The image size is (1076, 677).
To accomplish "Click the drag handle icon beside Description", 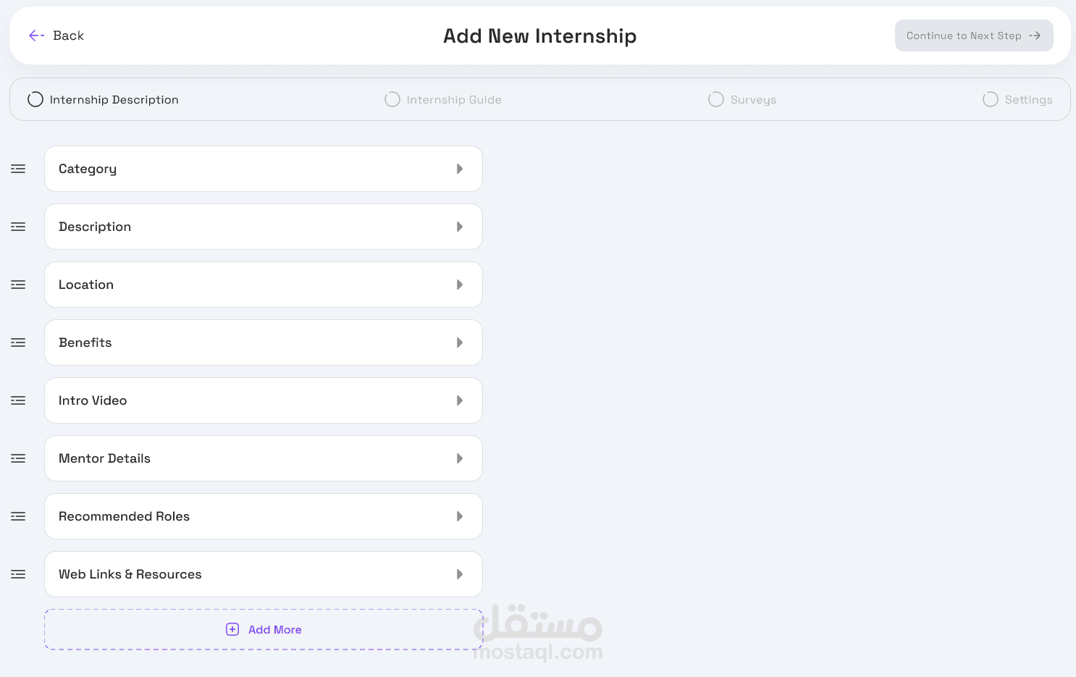I will click(18, 227).
